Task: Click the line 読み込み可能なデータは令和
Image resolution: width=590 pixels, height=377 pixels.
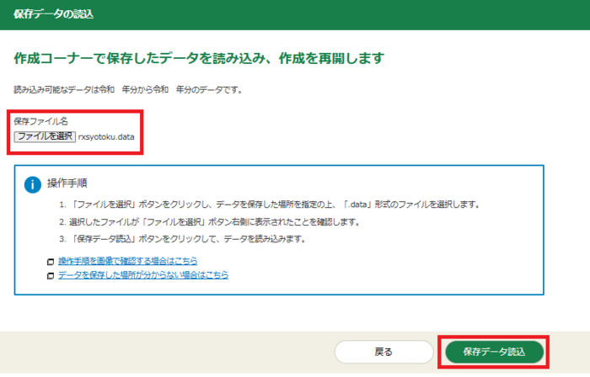Action: [128, 90]
